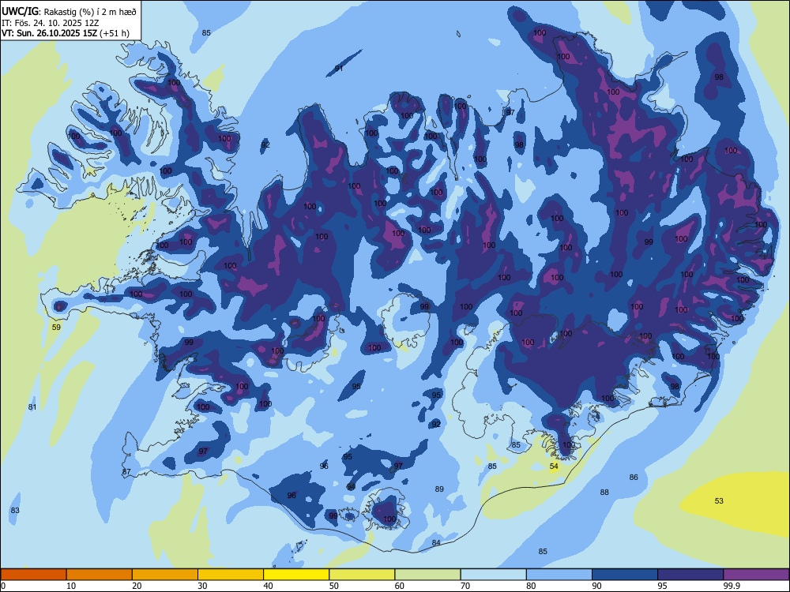Click the purple above-99.9 legend swatch
The image size is (790, 592).
coord(756,575)
